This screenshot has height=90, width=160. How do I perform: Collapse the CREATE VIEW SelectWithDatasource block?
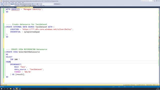(5, 52)
